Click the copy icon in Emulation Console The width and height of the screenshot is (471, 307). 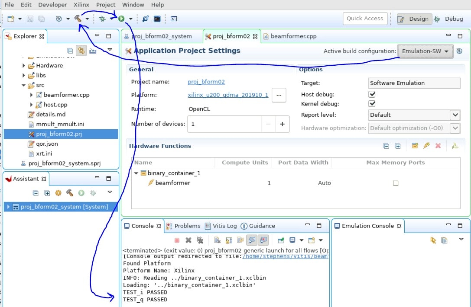[444, 240]
